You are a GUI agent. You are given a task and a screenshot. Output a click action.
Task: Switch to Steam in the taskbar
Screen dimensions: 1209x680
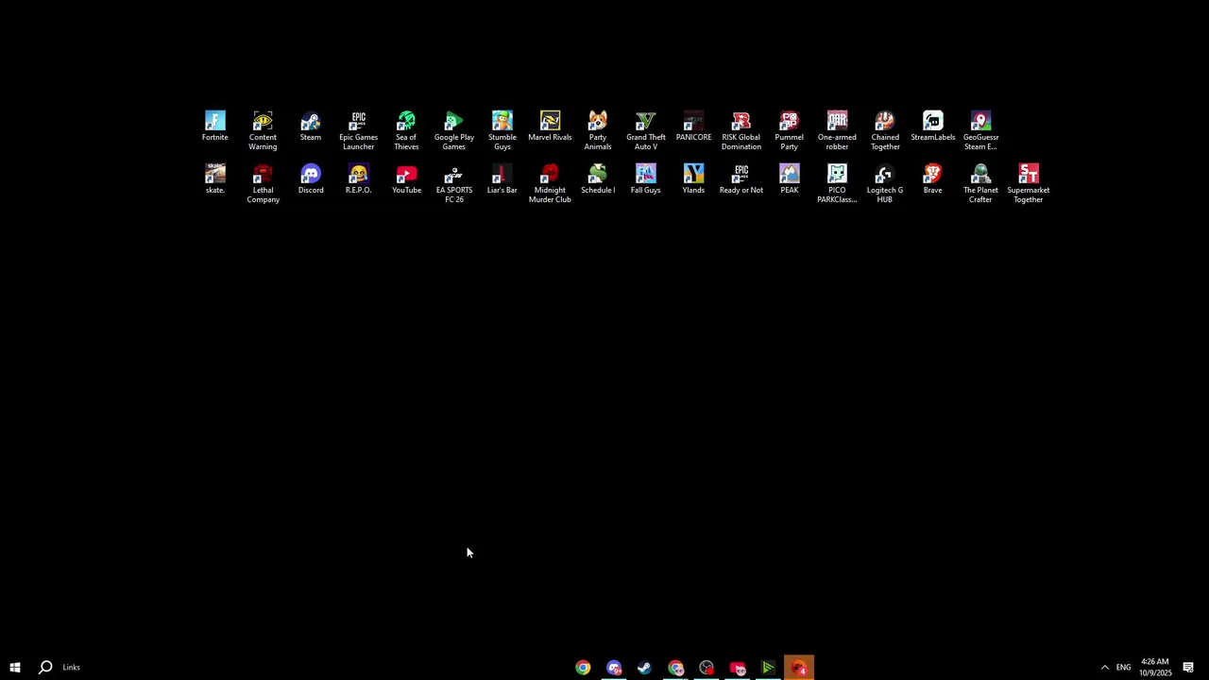point(644,668)
